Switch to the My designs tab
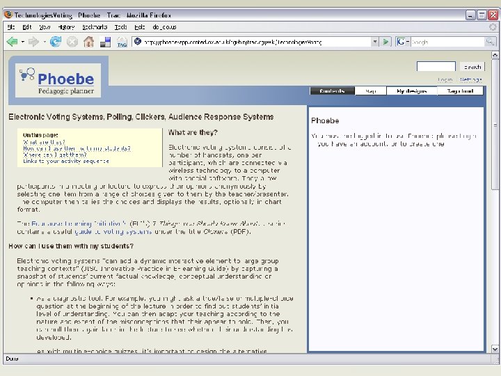Screen dimensions: 501x376 411,91
